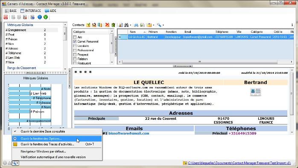The height and width of the screenshot is (168, 298).
Task: Click the collapse handle left of contacts grid
Action: 116,46
